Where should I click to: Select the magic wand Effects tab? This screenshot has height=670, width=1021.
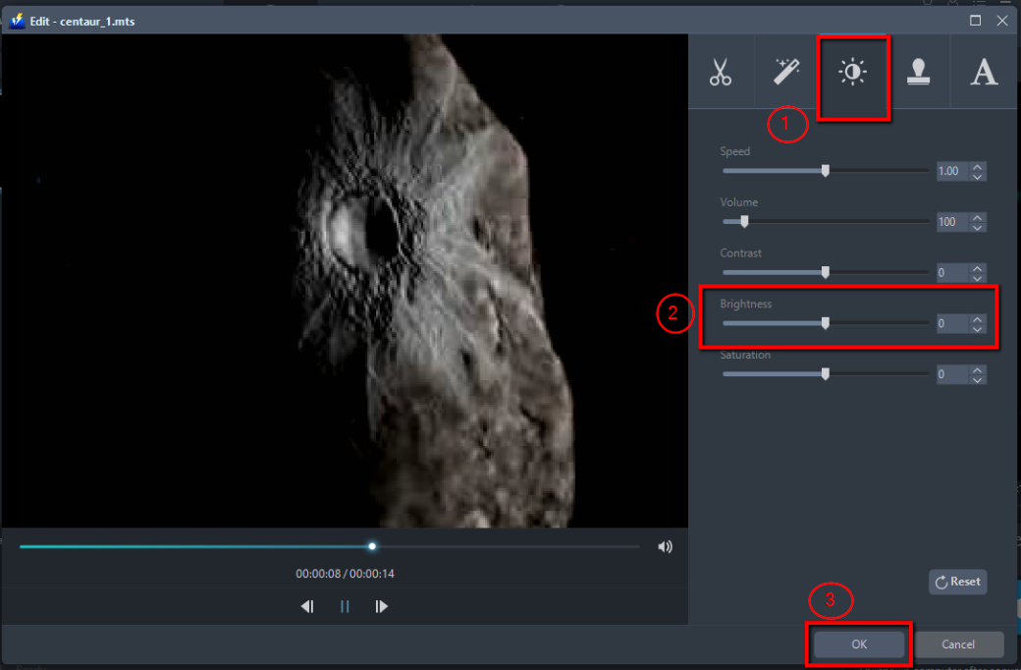click(786, 72)
